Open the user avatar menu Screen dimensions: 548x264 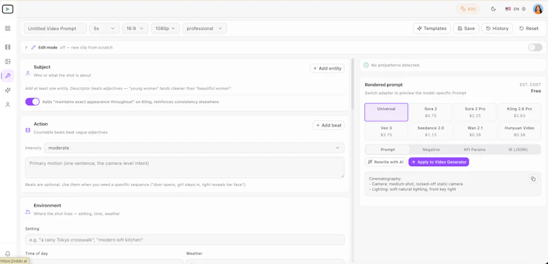[538, 9]
